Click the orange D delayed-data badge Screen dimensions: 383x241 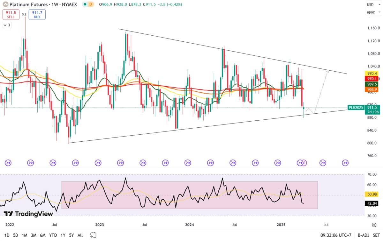click(91, 4)
